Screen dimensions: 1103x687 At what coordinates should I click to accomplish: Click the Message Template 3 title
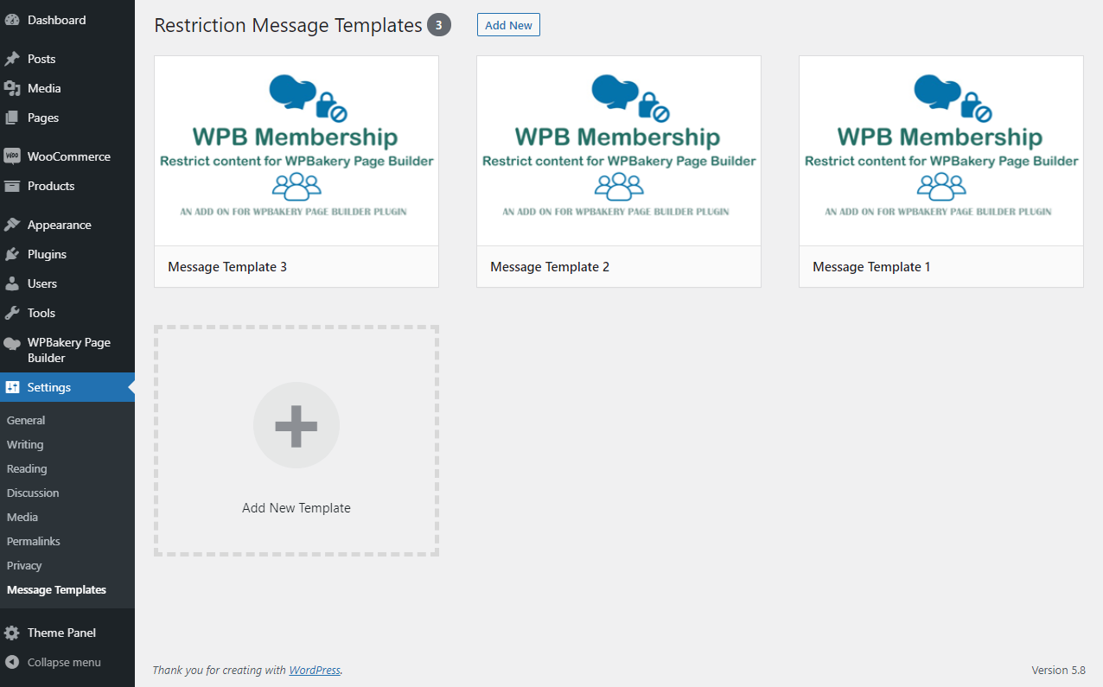[227, 267]
